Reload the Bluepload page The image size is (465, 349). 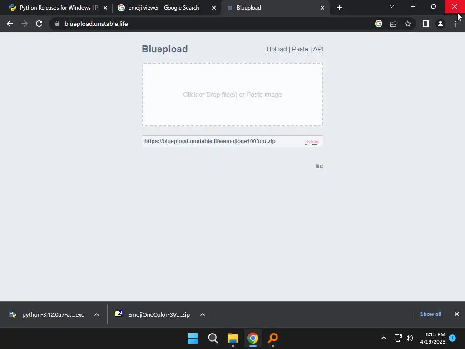click(x=39, y=24)
